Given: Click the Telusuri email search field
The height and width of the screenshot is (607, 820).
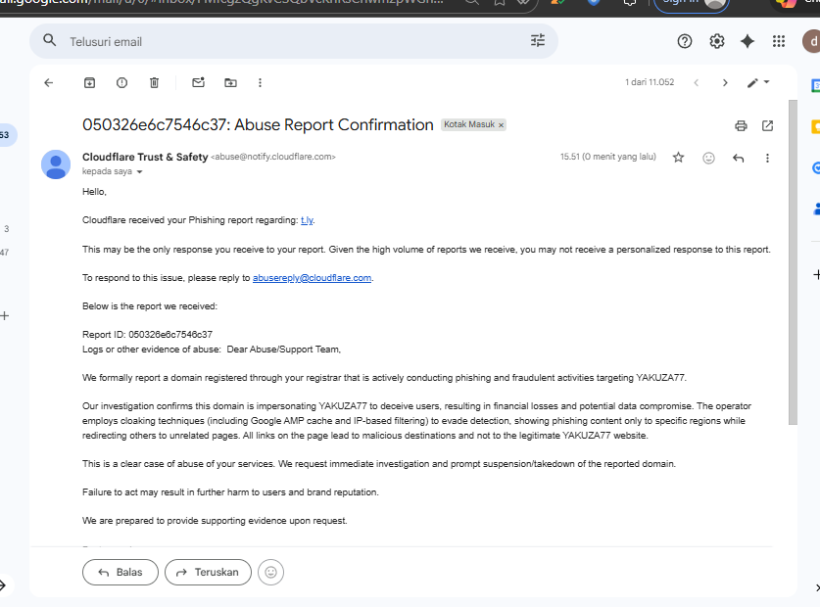Looking at the screenshot, I should (293, 41).
